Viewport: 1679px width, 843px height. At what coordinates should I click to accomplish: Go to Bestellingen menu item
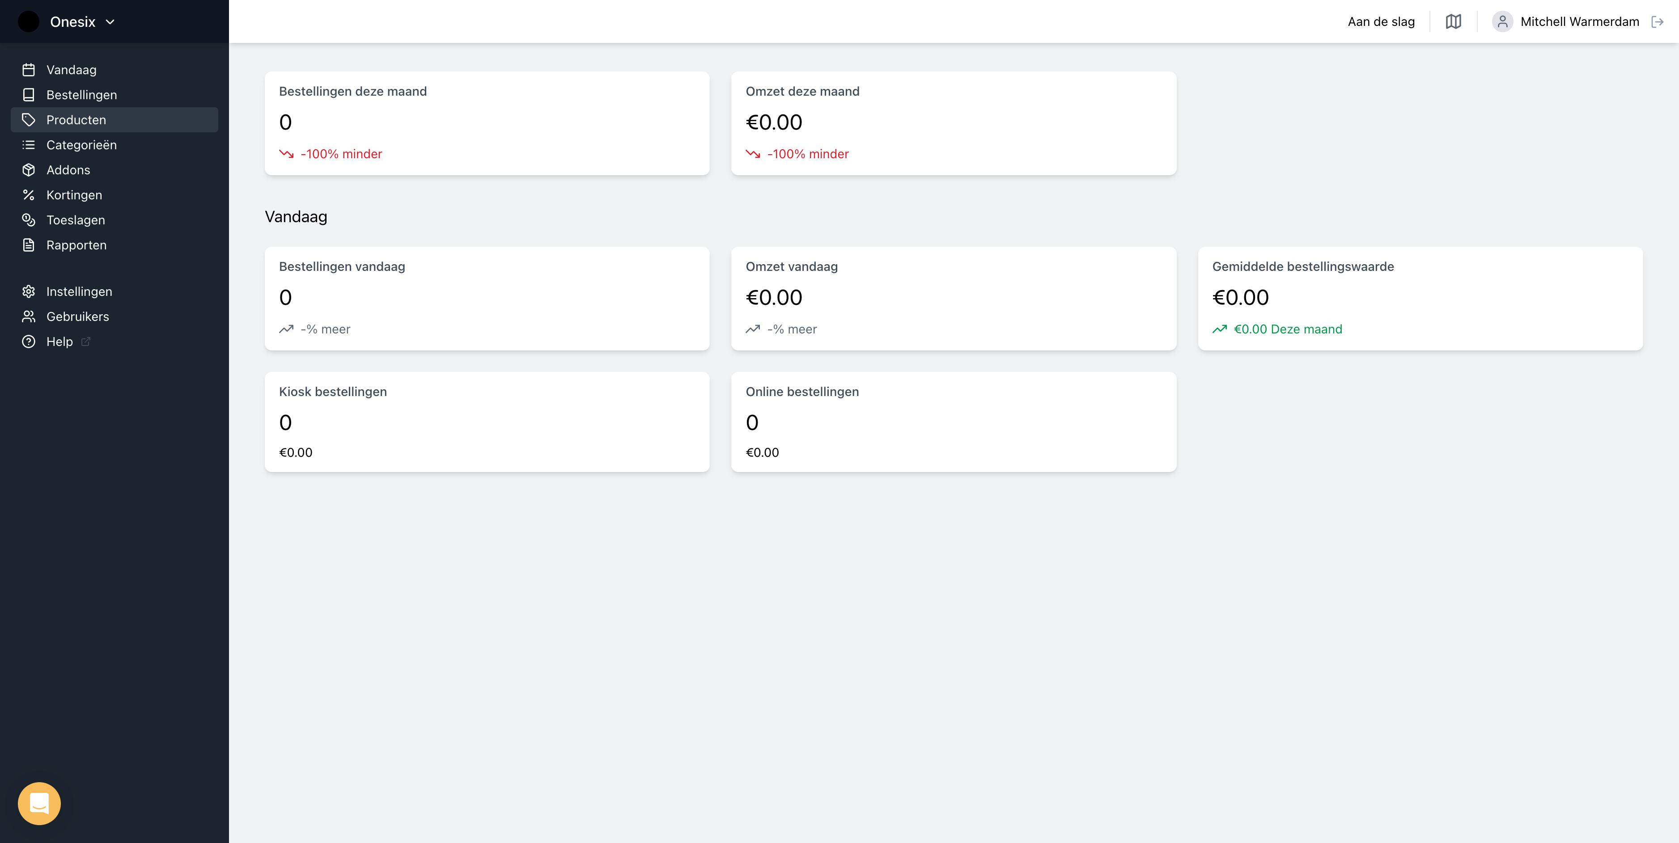114,95
